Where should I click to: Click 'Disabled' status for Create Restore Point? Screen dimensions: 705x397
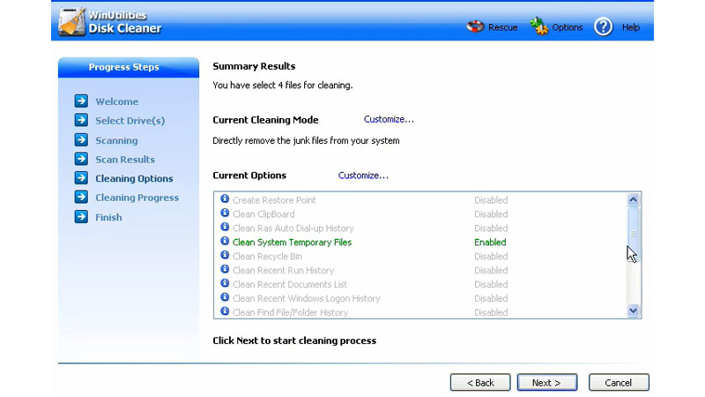click(x=491, y=200)
